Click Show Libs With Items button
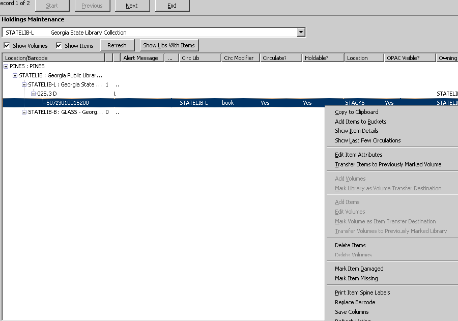 pos(169,45)
